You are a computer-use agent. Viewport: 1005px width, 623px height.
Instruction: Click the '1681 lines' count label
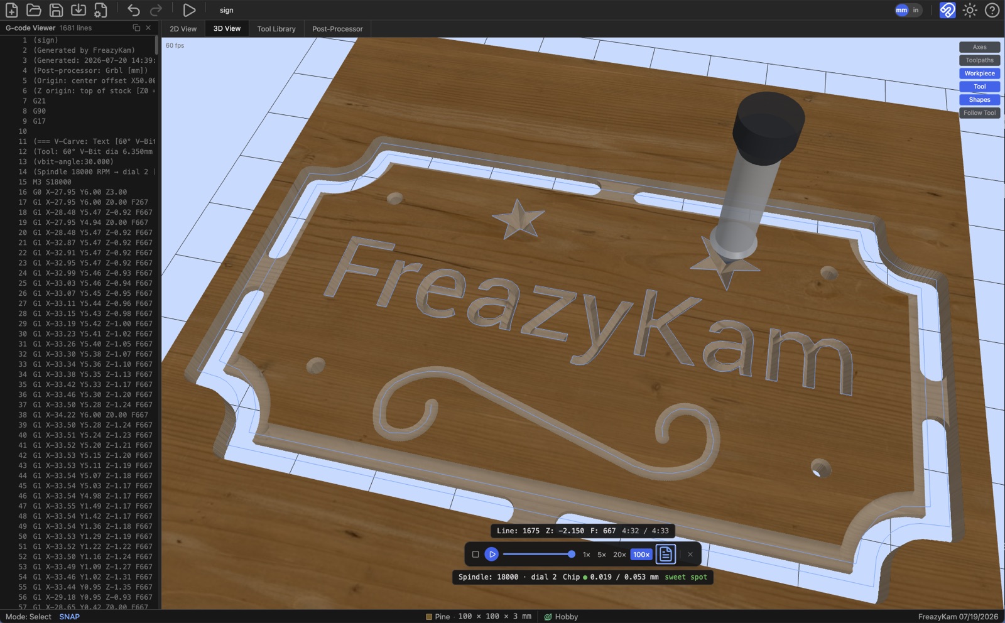pos(75,28)
